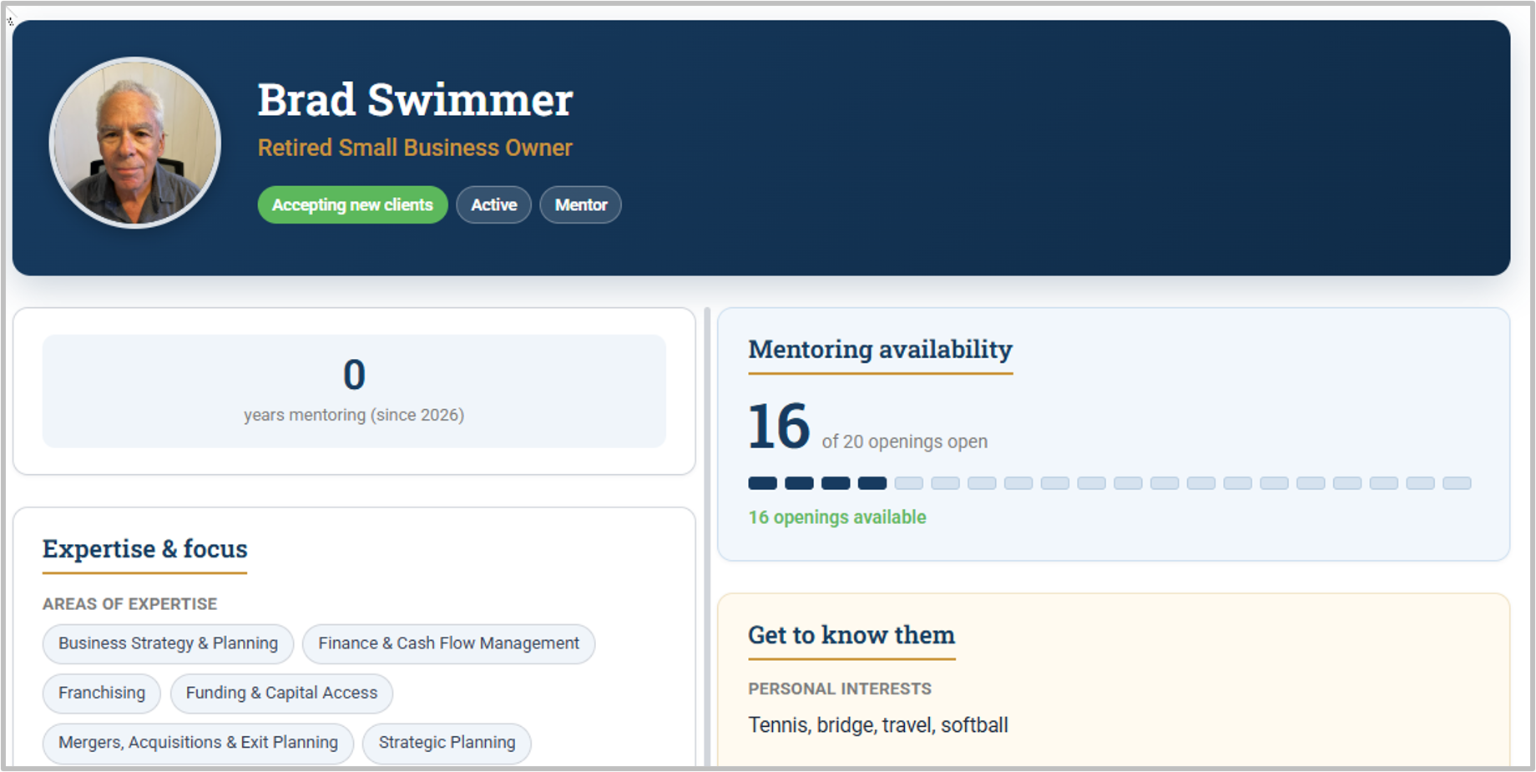Select the Mergers, Acquisitions & Exit Planning tag

(x=198, y=742)
